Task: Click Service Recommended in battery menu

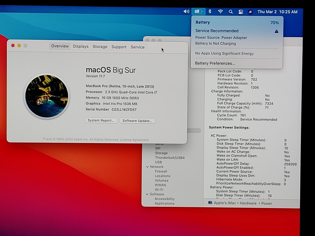Action: point(217,31)
